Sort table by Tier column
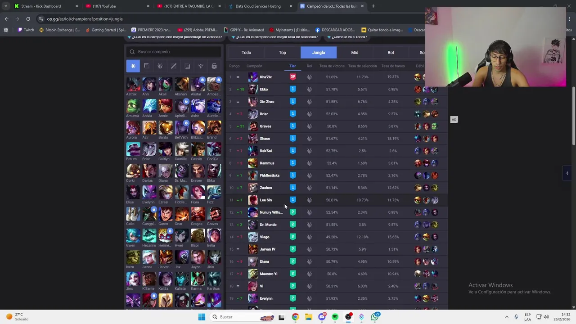The width and height of the screenshot is (576, 324). coord(292,66)
